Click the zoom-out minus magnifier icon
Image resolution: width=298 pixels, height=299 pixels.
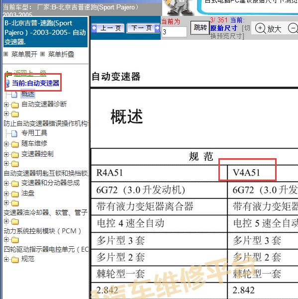(293, 28)
